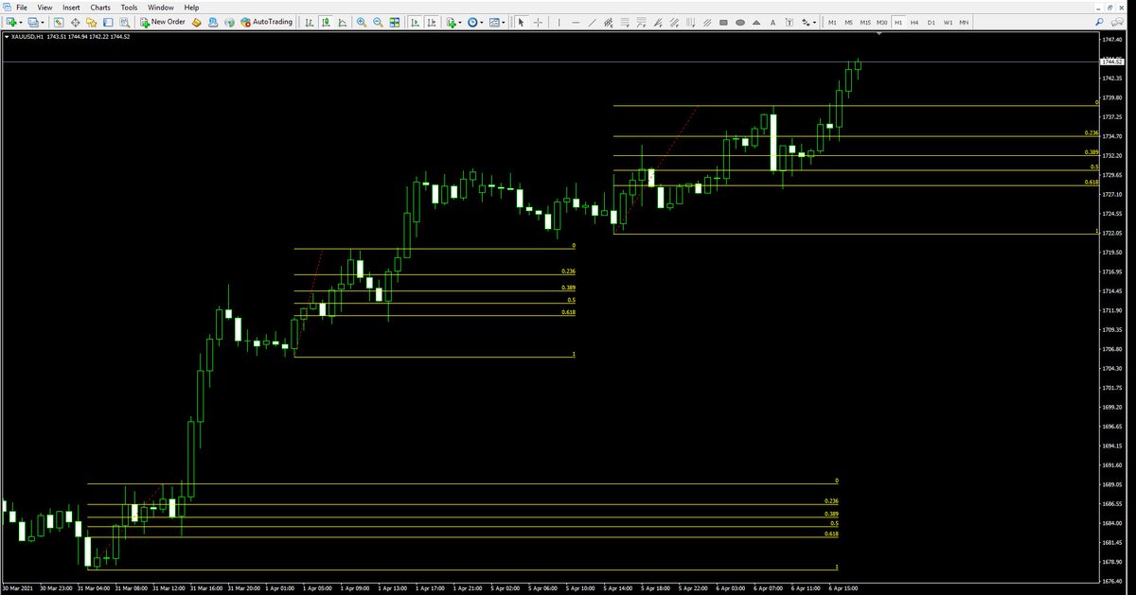1136x595 pixels.
Task: Open the Periods clock icon
Action: [x=471, y=22]
